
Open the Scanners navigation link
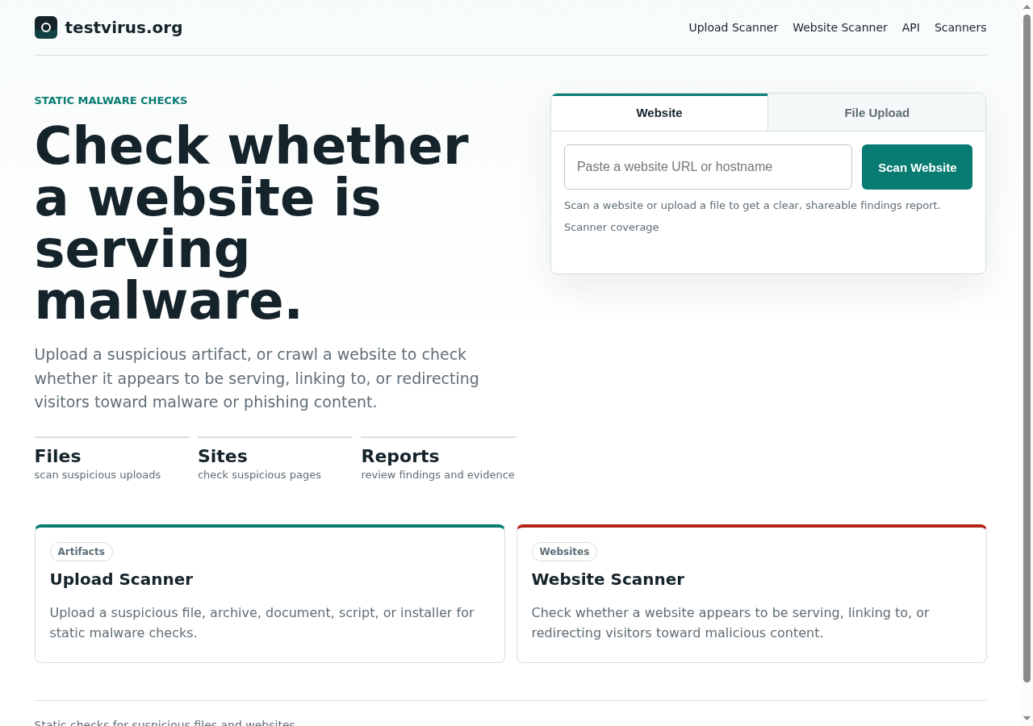(960, 27)
